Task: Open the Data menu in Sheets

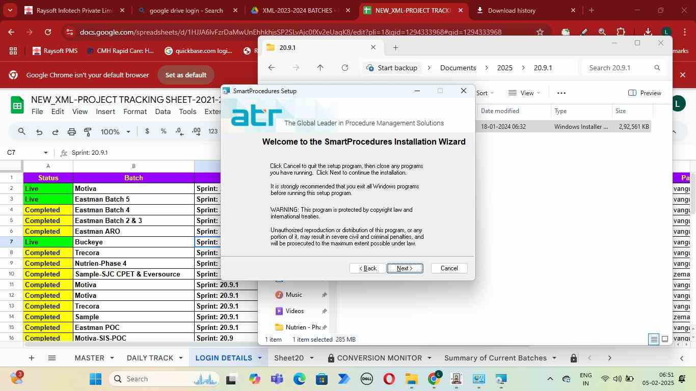Action: point(163,111)
